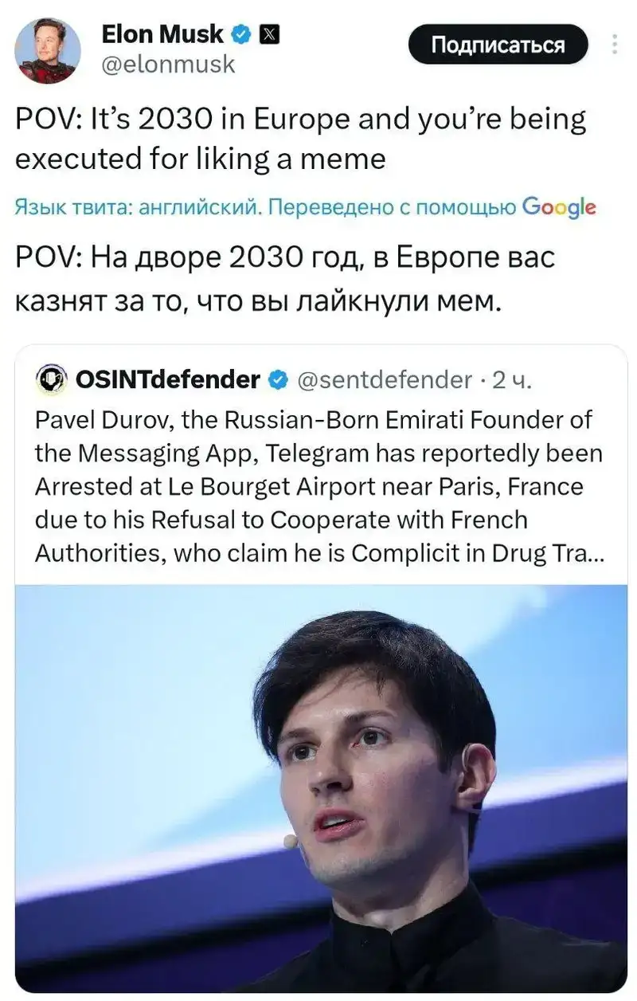
Task: Open the @elonmusk handle link
Action: pyautogui.click(x=169, y=64)
